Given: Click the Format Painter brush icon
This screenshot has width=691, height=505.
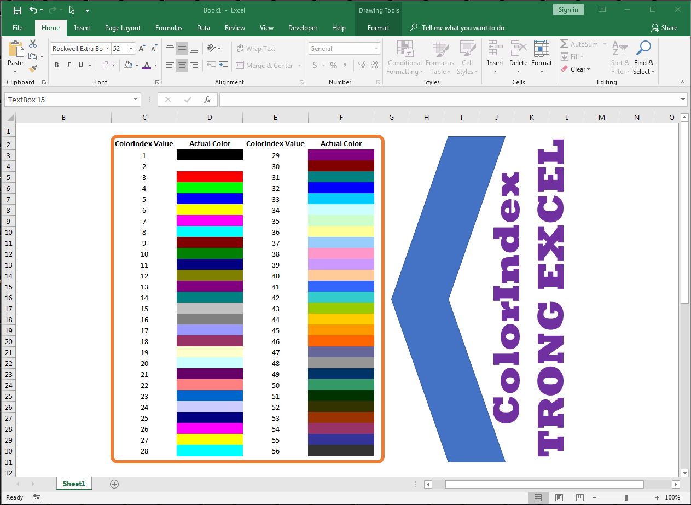Looking at the screenshot, I should 33,69.
